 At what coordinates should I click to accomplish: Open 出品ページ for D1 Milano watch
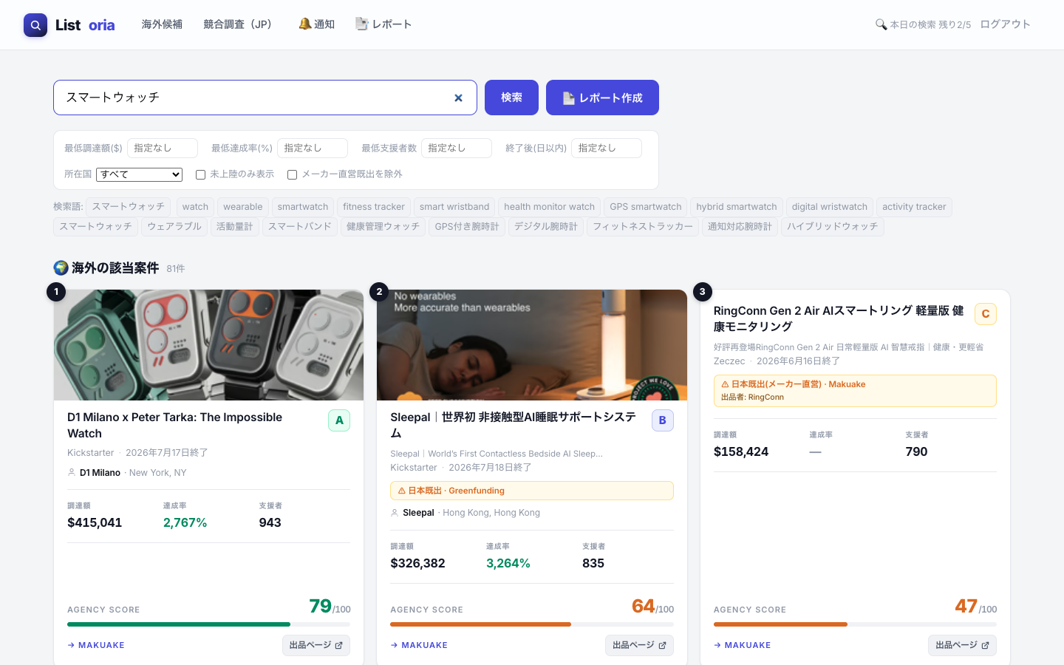pos(316,645)
